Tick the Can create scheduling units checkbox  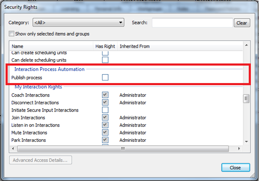point(105,53)
